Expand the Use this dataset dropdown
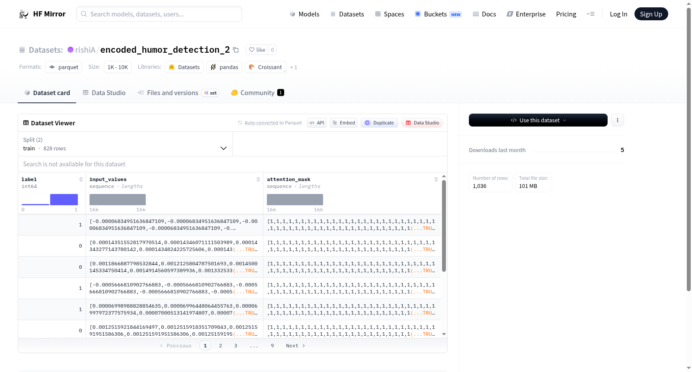Viewport: 692px width, 372px height. tap(538, 120)
